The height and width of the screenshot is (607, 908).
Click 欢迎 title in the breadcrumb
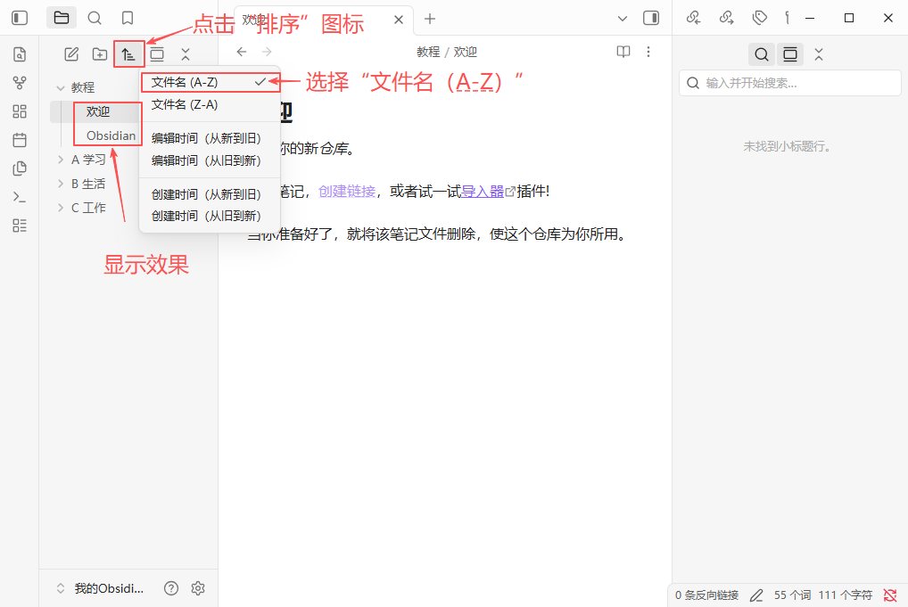coord(465,52)
